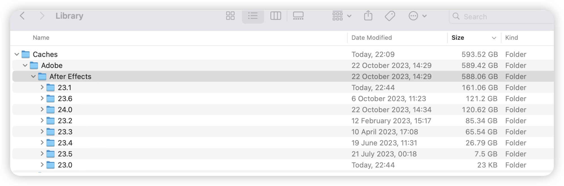Collapse the After Effects folder
This screenshot has width=564, height=186.
[33, 76]
